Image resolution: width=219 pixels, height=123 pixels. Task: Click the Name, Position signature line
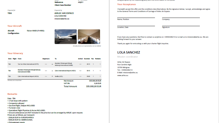pos(136,18)
